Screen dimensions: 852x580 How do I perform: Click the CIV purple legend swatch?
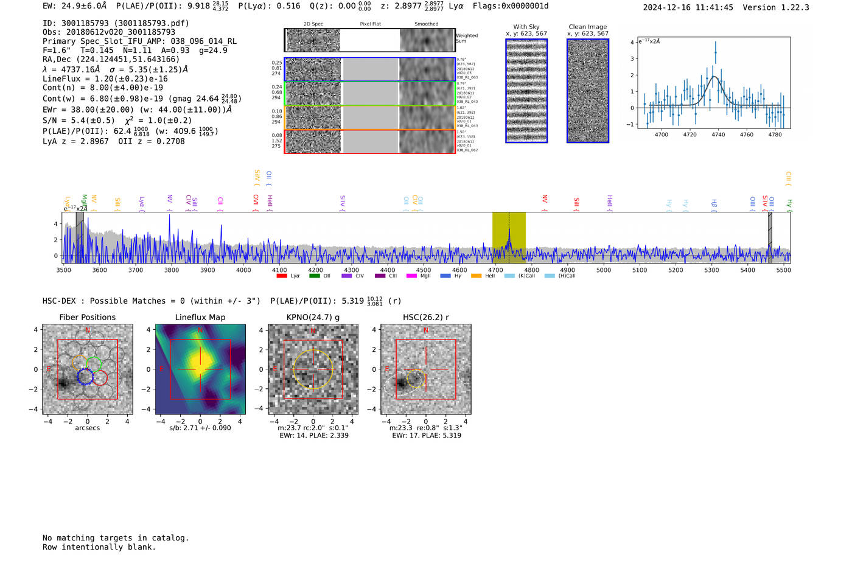click(347, 276)
